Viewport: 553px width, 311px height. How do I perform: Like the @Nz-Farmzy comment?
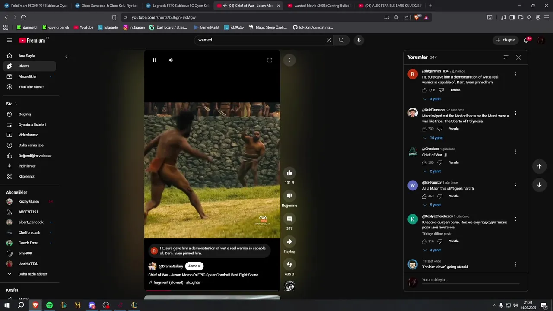pyautogui.click(x=424, y=196)
